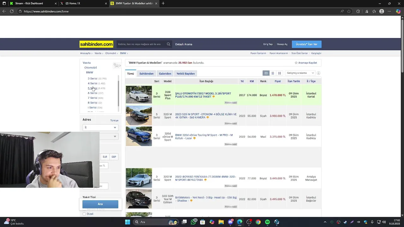Open Microsoft Store from the taskbar
Viewport: 404px width, 227px height.
(x=203, y=222)
